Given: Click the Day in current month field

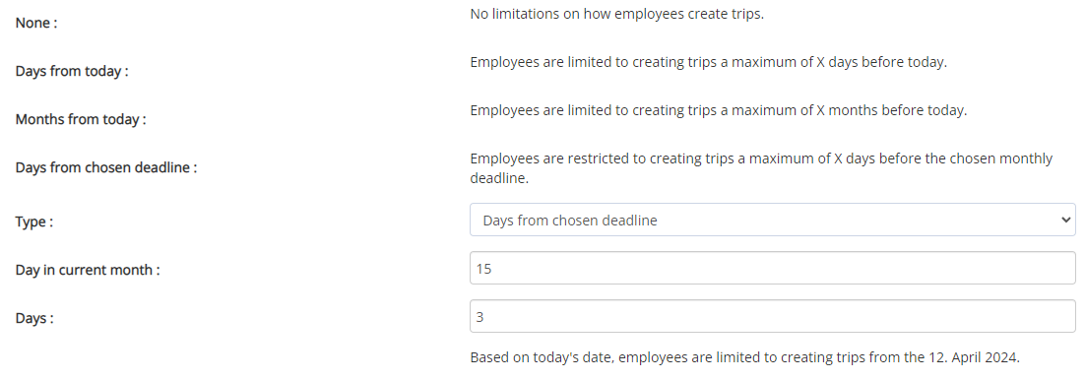Looking at the screenshot, I should pyautogui.click(x=772, y=268).
